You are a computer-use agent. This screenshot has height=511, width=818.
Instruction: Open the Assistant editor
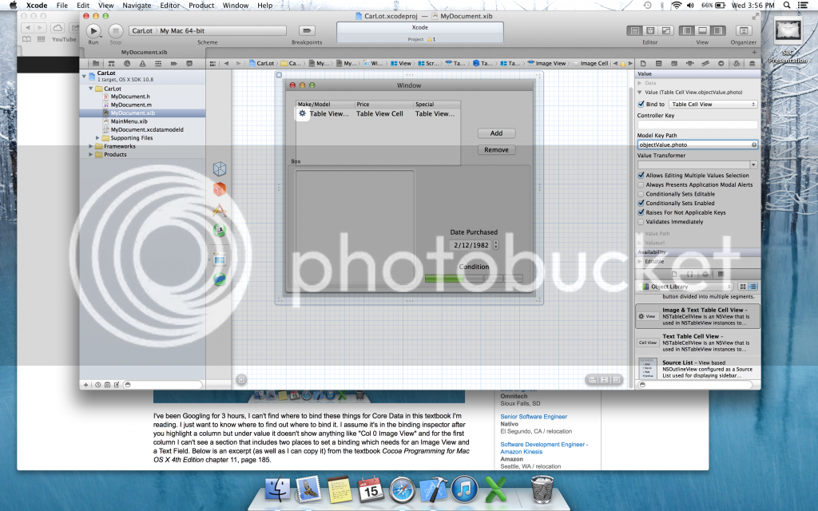(650, 31)
